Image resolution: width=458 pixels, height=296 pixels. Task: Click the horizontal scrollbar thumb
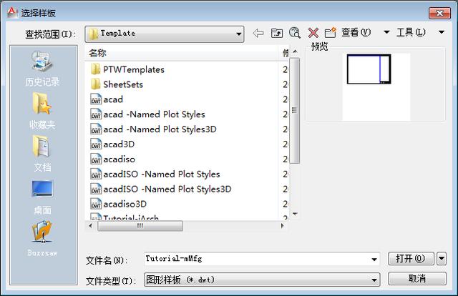(140, 226)
